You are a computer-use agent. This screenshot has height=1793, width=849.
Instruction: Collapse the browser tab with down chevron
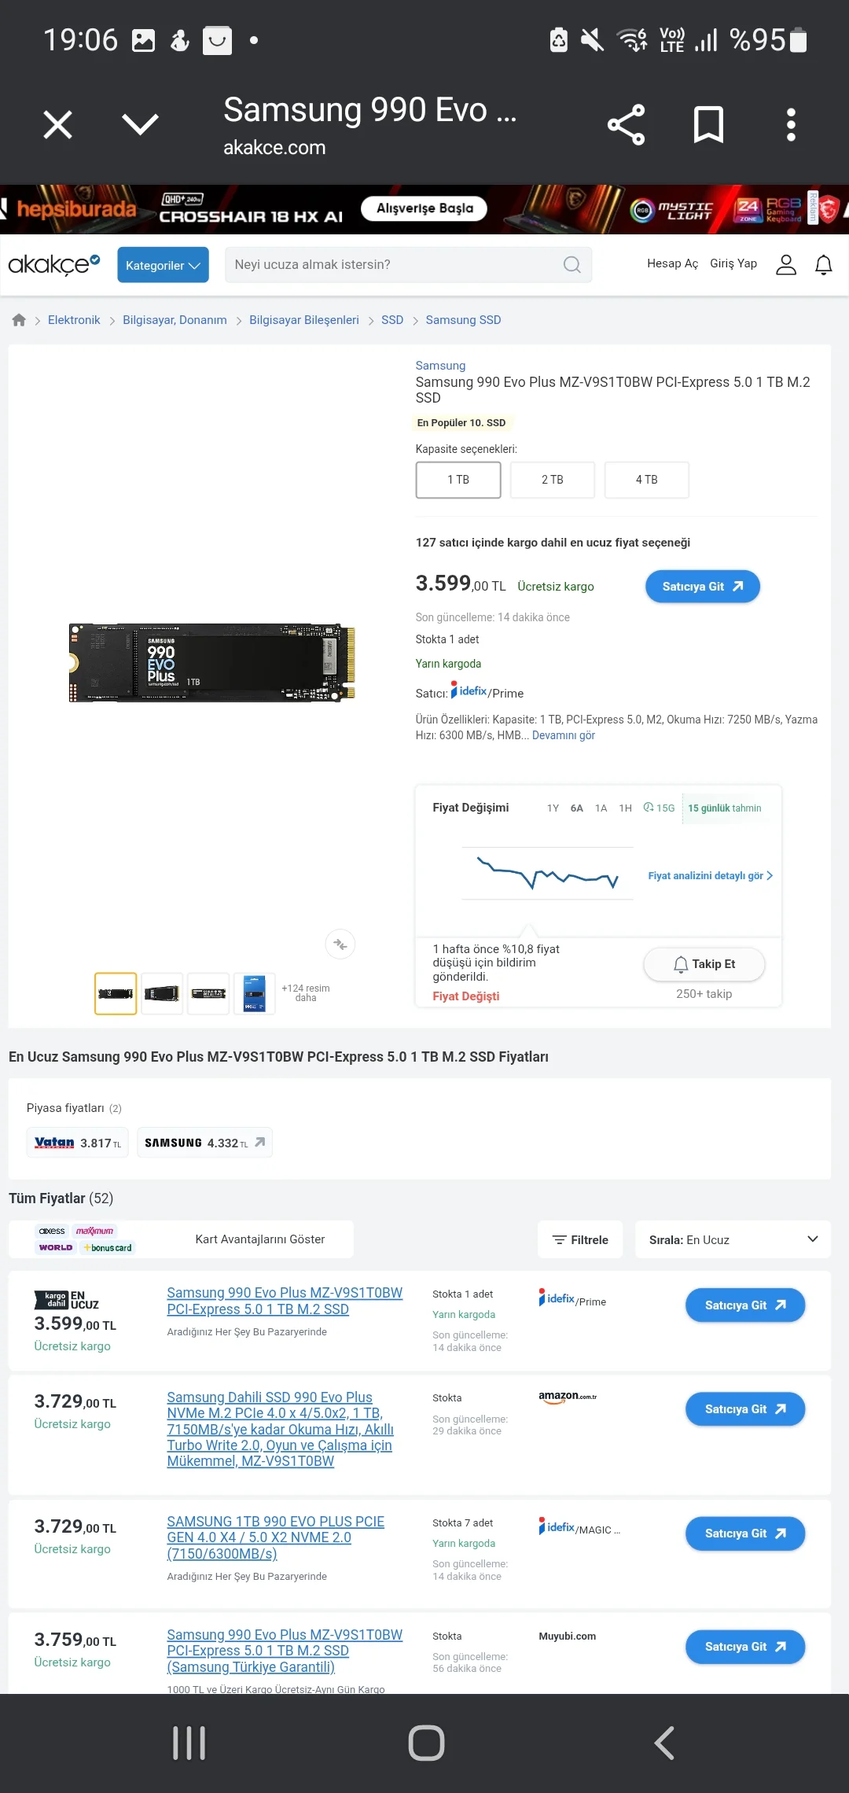[141, 124]
